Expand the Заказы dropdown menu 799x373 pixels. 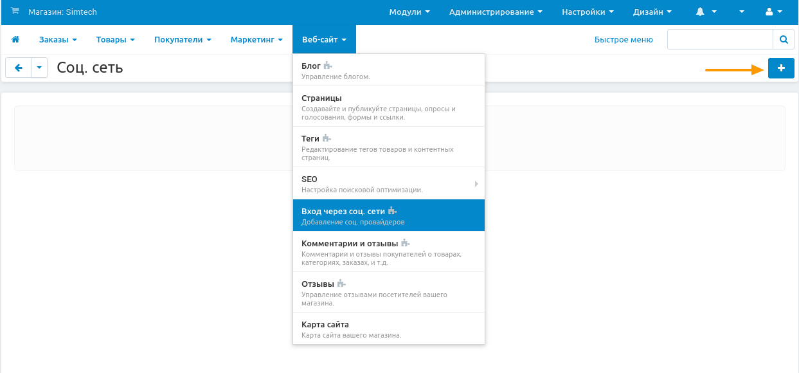click(58, 40)
